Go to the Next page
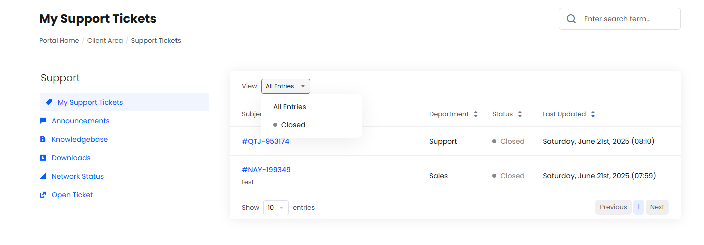Viewport: 704px width, 245px height. [x=657, y=207]
